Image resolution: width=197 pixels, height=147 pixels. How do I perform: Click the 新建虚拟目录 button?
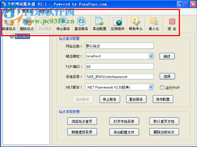82,132
